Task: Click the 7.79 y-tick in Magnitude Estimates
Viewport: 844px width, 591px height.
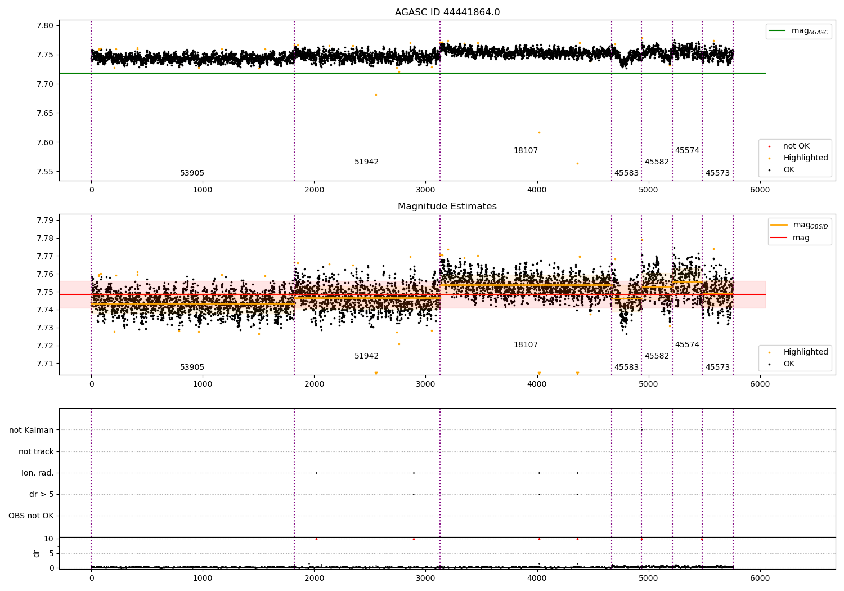Action: coord(45,220)
